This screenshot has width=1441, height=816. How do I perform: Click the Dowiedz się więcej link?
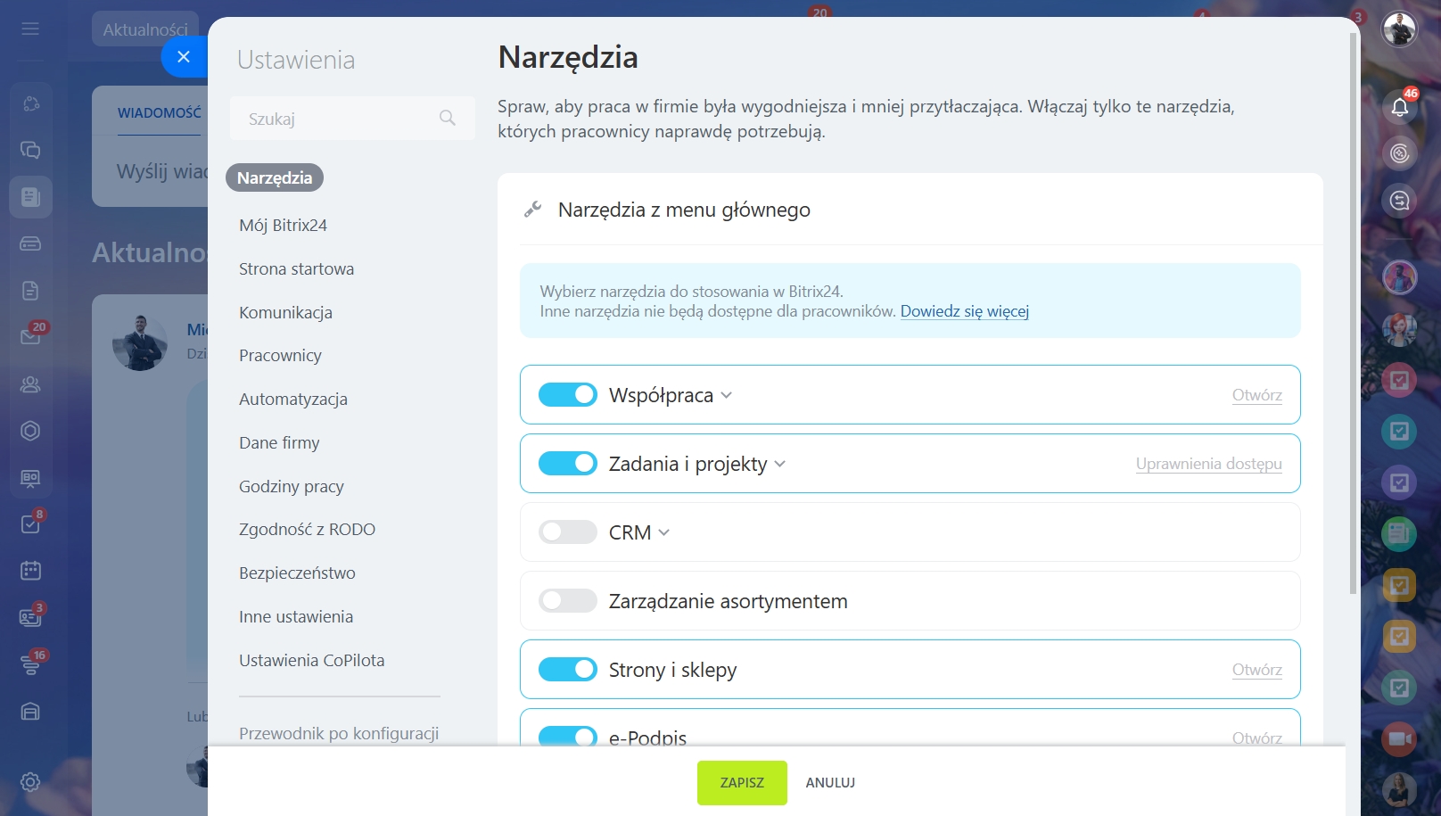pos(965,311)
